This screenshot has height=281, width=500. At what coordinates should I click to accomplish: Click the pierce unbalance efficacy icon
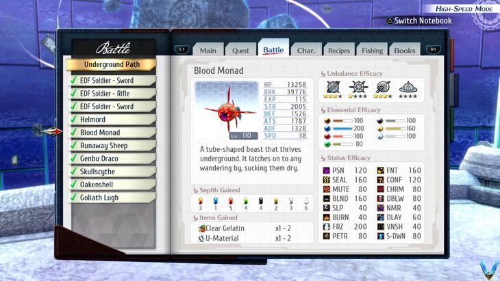pos(383,87)
